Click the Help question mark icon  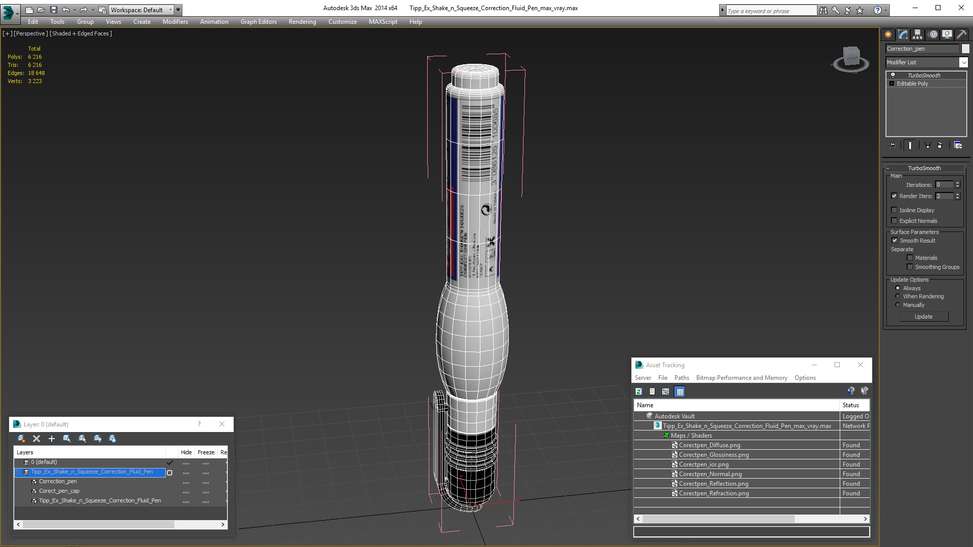tap(877, 10)
